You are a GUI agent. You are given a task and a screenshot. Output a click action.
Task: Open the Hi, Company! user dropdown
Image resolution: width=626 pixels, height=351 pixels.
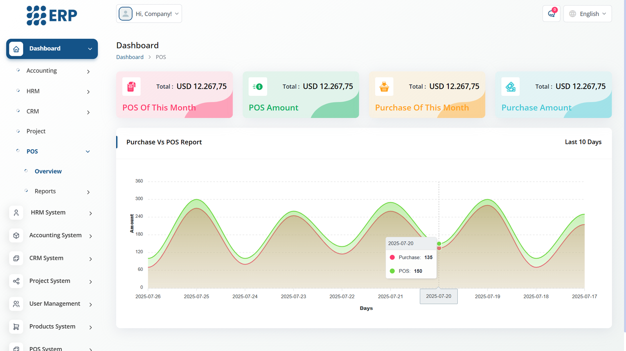point(149,14)
